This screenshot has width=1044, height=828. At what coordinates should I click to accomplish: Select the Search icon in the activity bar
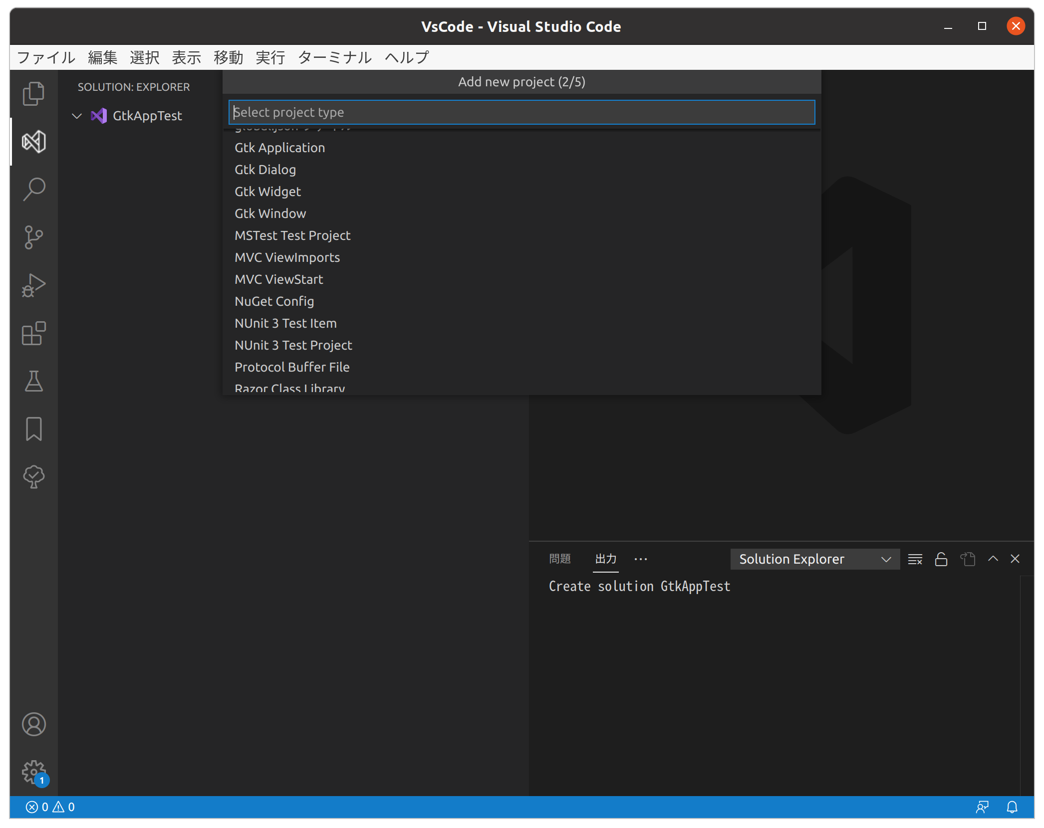click(x=33, y=188)
